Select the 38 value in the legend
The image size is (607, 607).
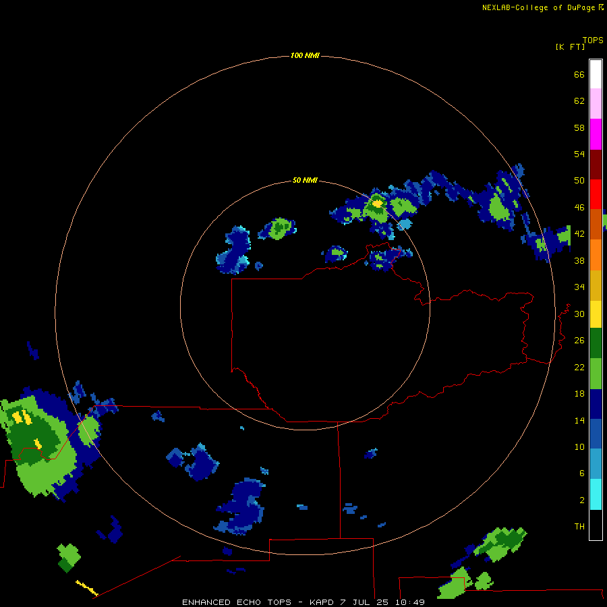pos(579,260)
